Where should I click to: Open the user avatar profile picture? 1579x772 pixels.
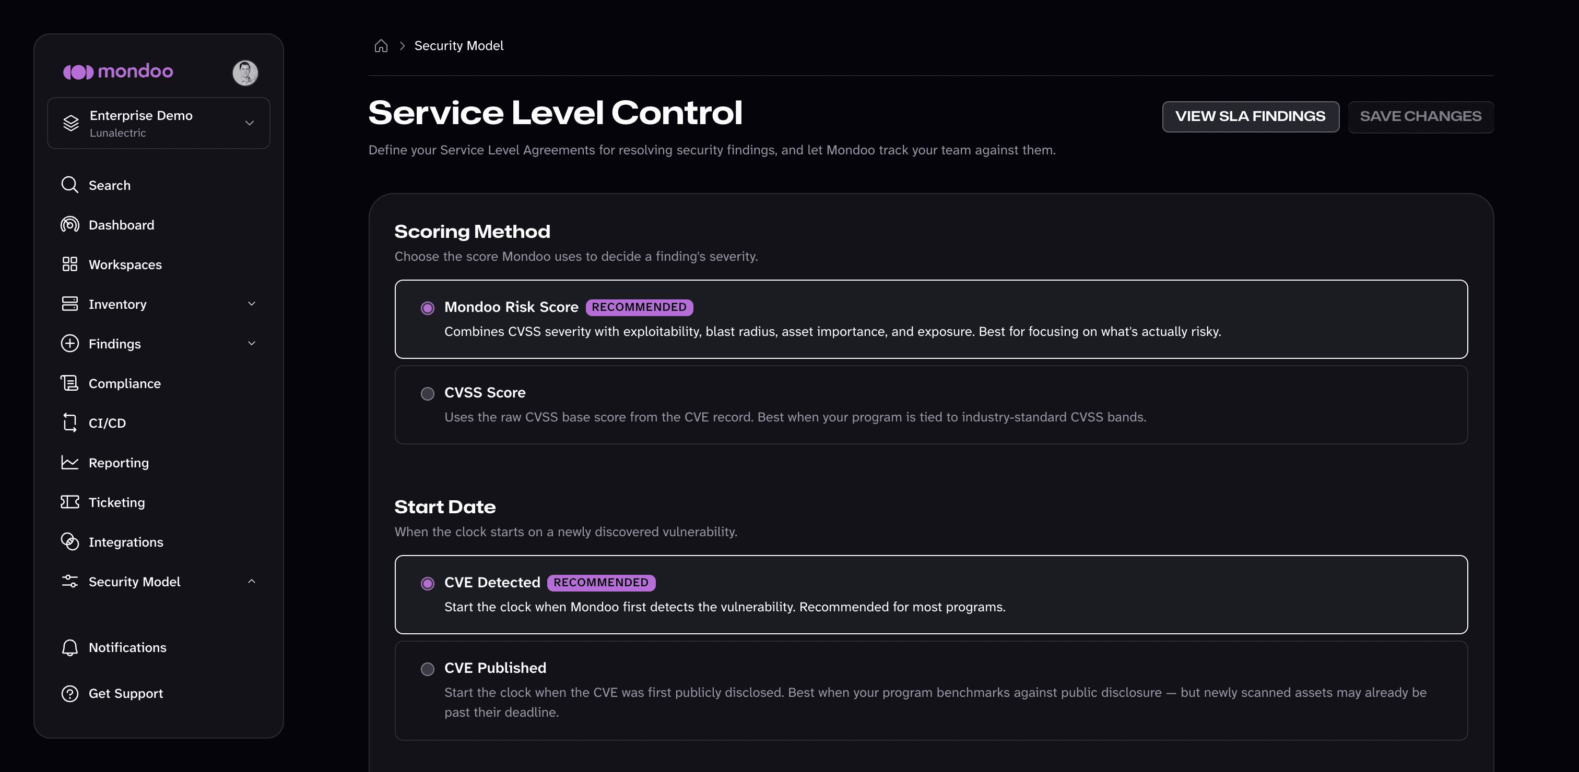pos(245,73)
